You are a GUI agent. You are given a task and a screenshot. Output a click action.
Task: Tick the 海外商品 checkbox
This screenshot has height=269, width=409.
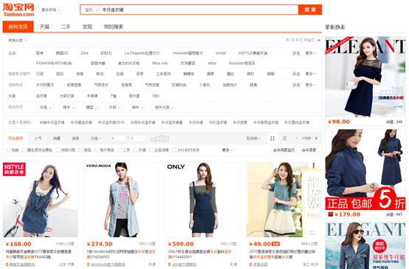click(x=97, y=150)
